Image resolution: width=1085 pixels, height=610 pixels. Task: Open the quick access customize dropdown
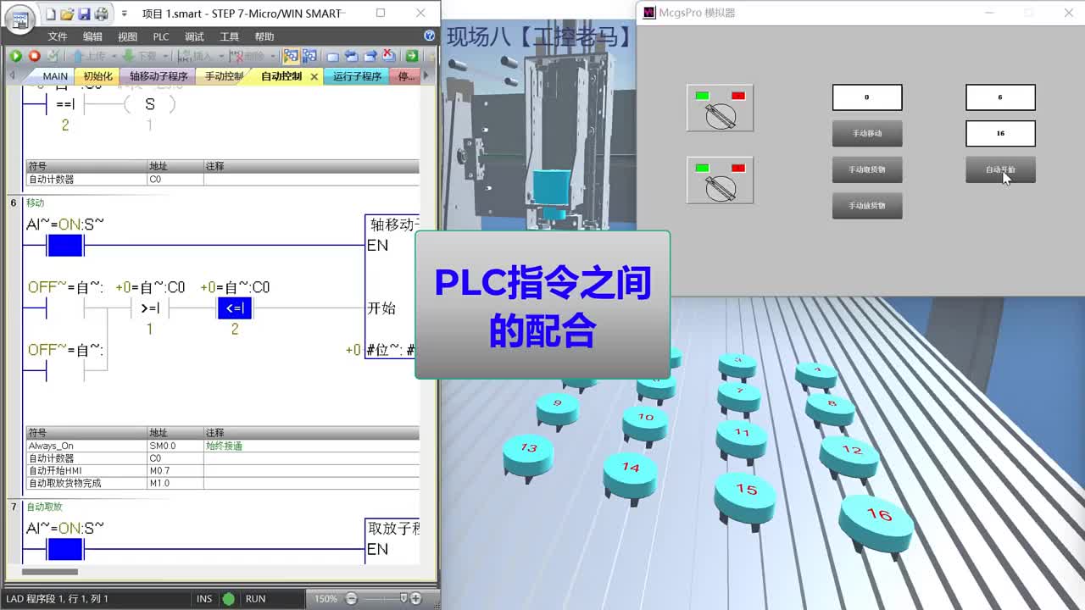pos(125,14)
